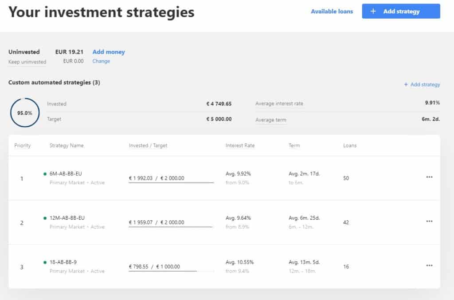The image size is (454, 300).
Task: Open options menu for 12M-AB-BB-EU strategy
Action: [429, 221]
